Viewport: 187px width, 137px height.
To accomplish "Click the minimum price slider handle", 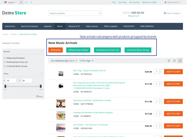I will (5, 86).
